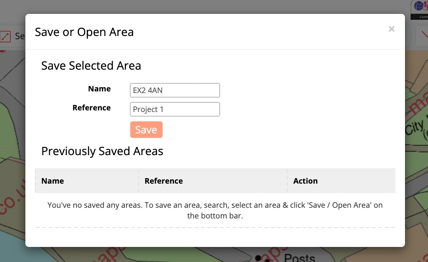The image size is (428, 262).
Task: Save the selected area EX2 4AN
Action: coord(146,129)
